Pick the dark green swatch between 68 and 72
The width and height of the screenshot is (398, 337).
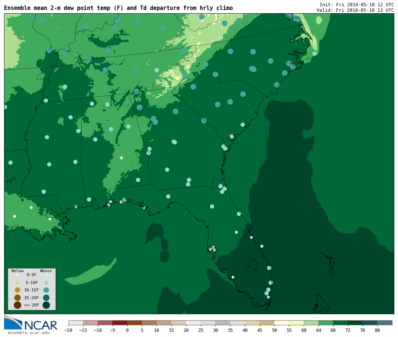pos(341,323)
